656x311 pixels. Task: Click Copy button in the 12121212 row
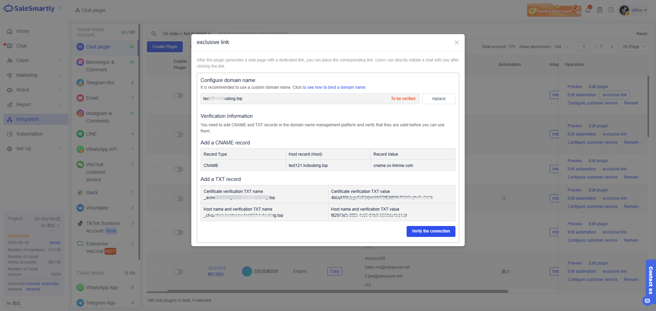[x=335, y=271]
